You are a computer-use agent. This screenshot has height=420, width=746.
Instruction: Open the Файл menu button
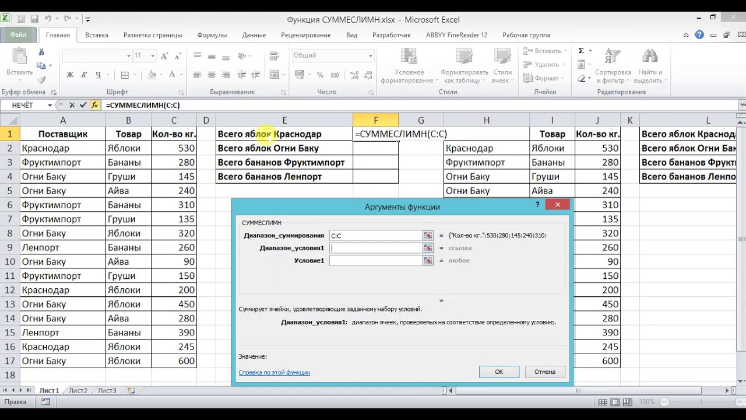[18, 35]
